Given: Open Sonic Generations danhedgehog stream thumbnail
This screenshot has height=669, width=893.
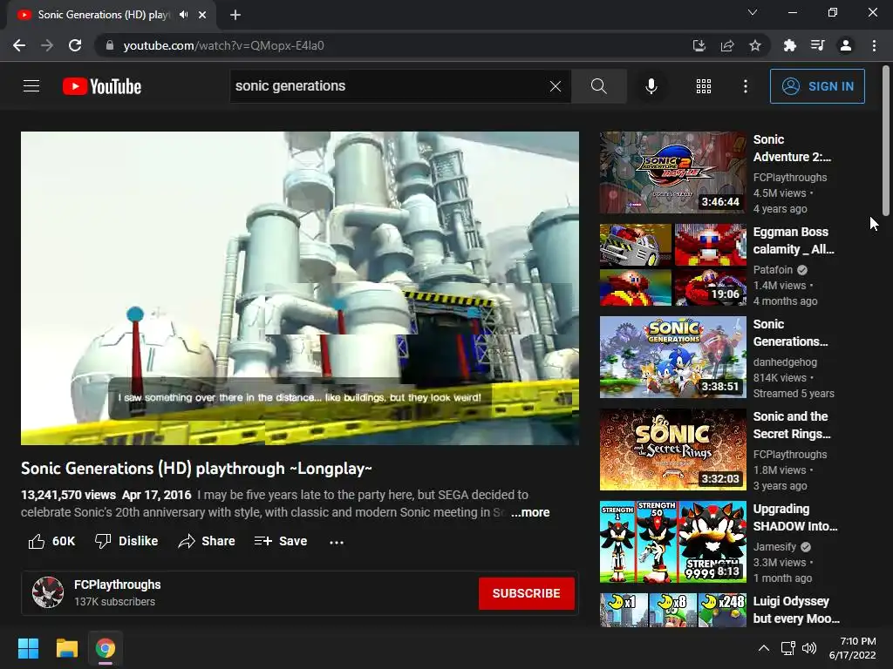Looking at the screenshot, I should coord(672,356).
